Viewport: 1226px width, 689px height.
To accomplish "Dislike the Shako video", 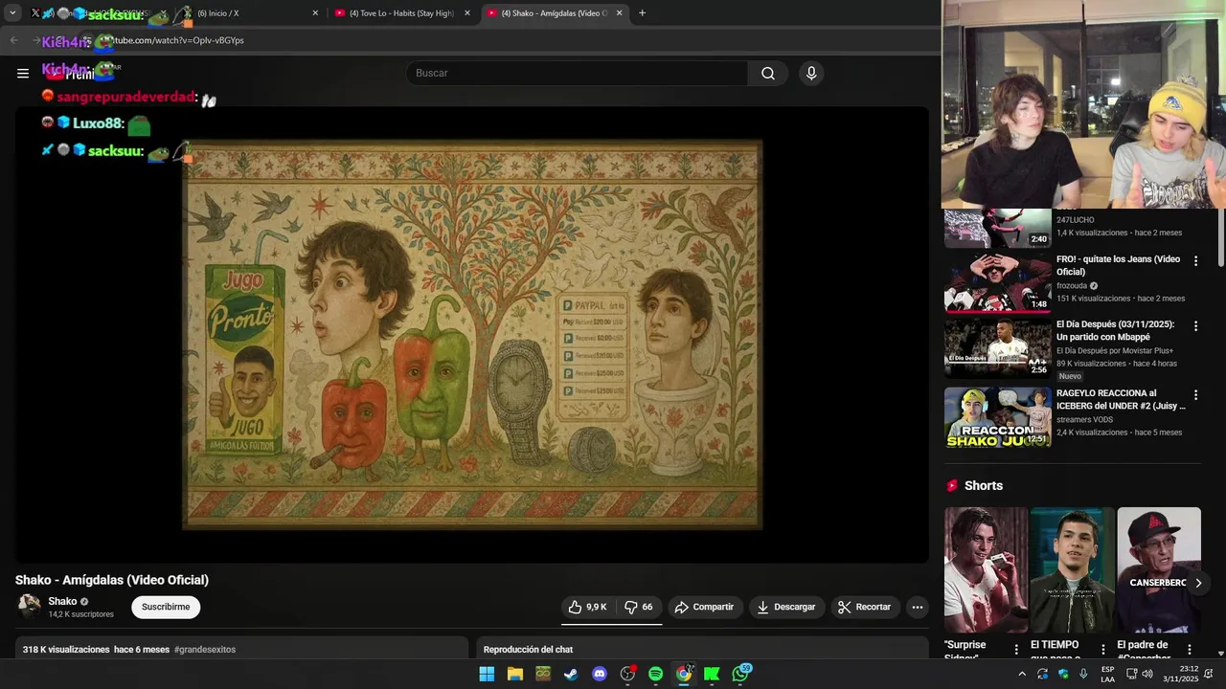I will 639,607.
